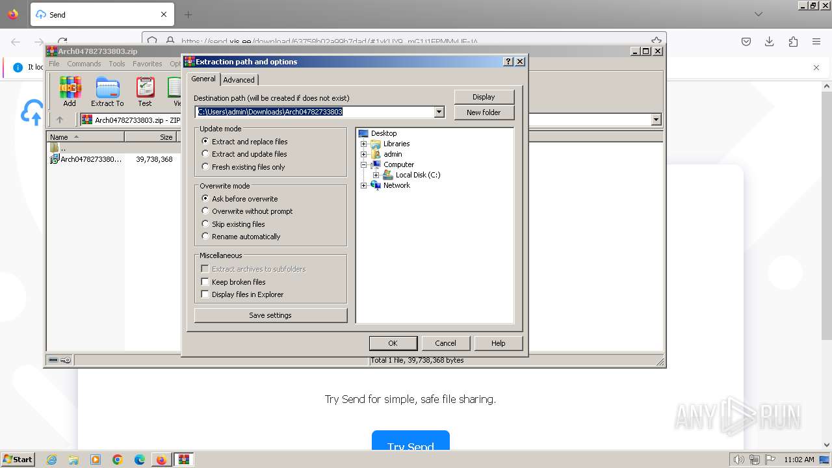Click the network icon in system tray
The image size is (832, 468).
tap(754, 460)
